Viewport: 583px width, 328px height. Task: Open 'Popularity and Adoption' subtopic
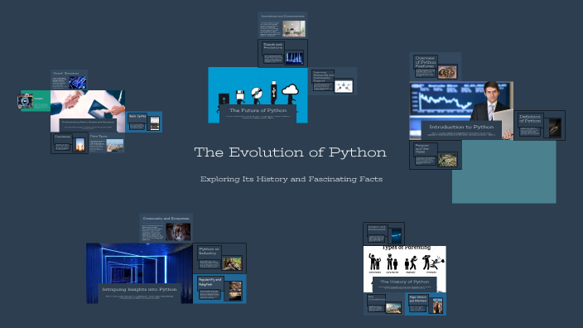(219, 289)
